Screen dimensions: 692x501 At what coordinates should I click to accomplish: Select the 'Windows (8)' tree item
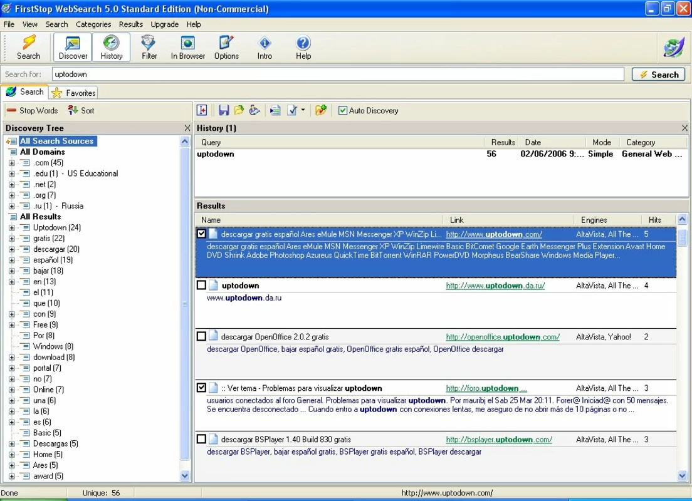pos(53,347)
